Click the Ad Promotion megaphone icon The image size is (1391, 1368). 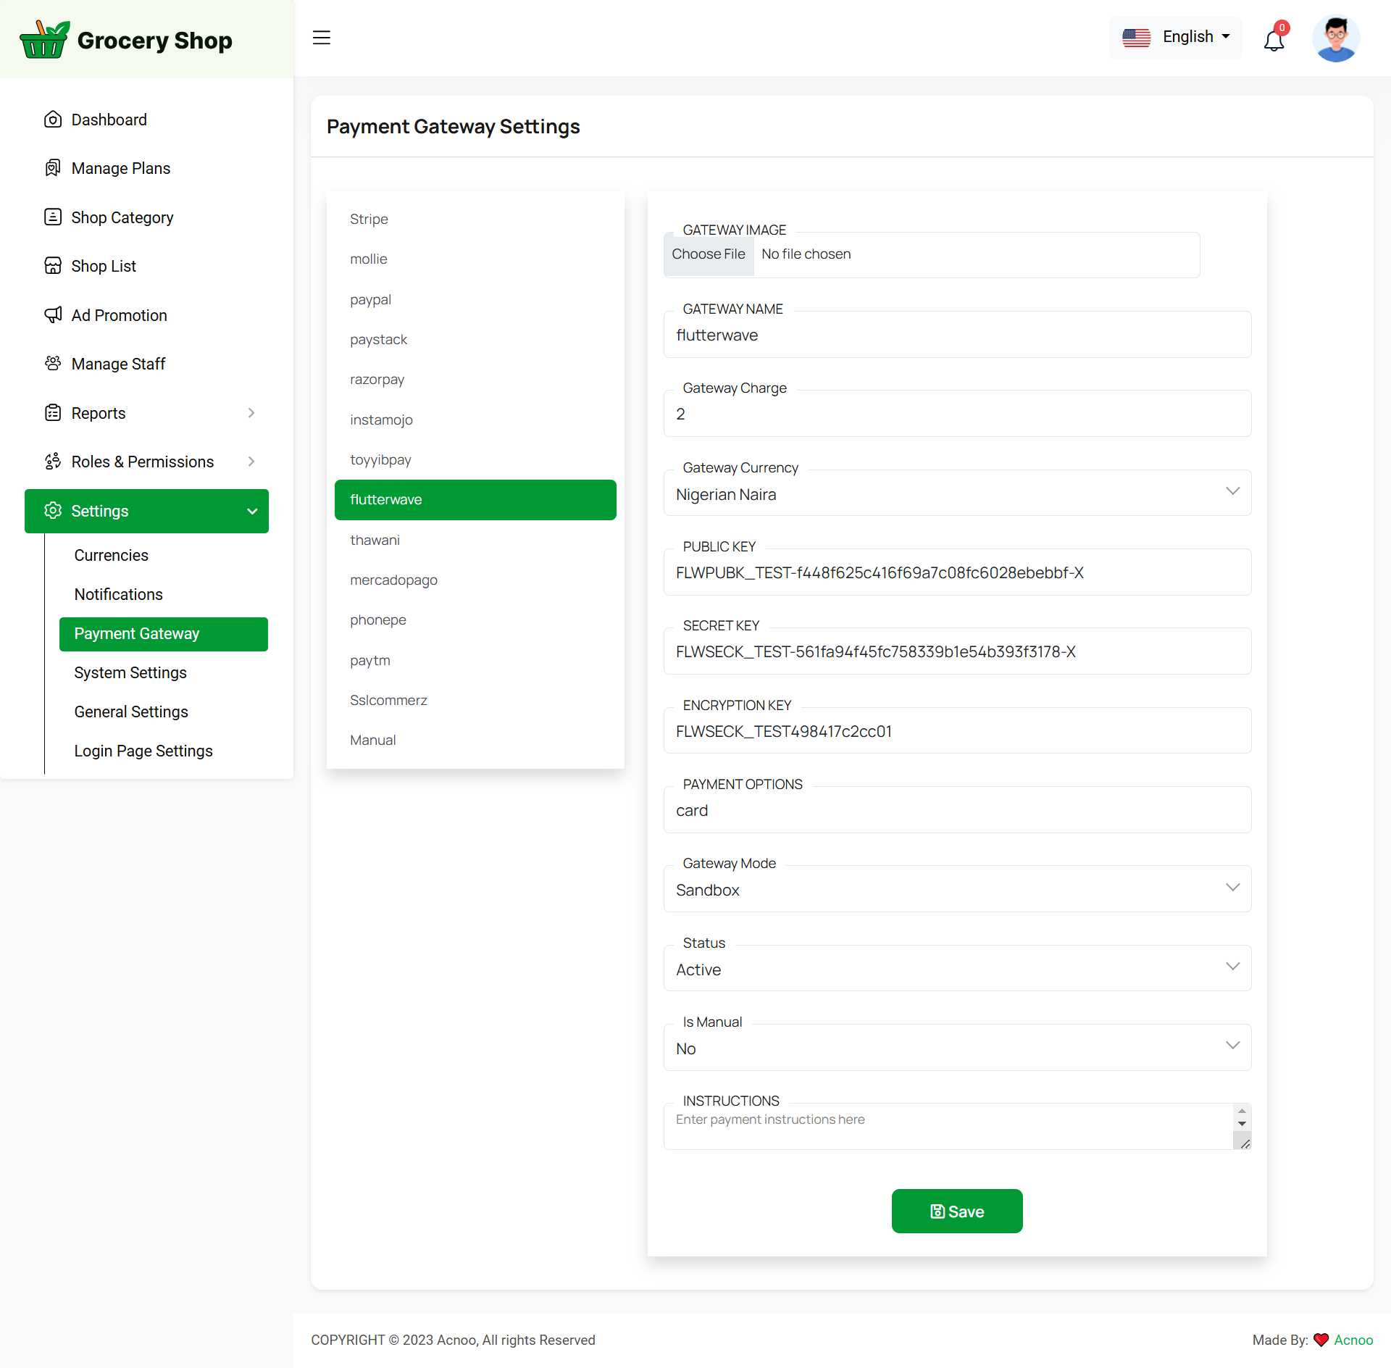pos(53,315)
